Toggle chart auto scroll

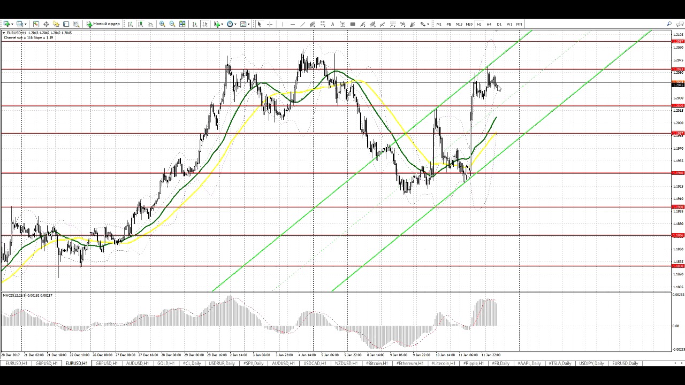click(195, 24)
